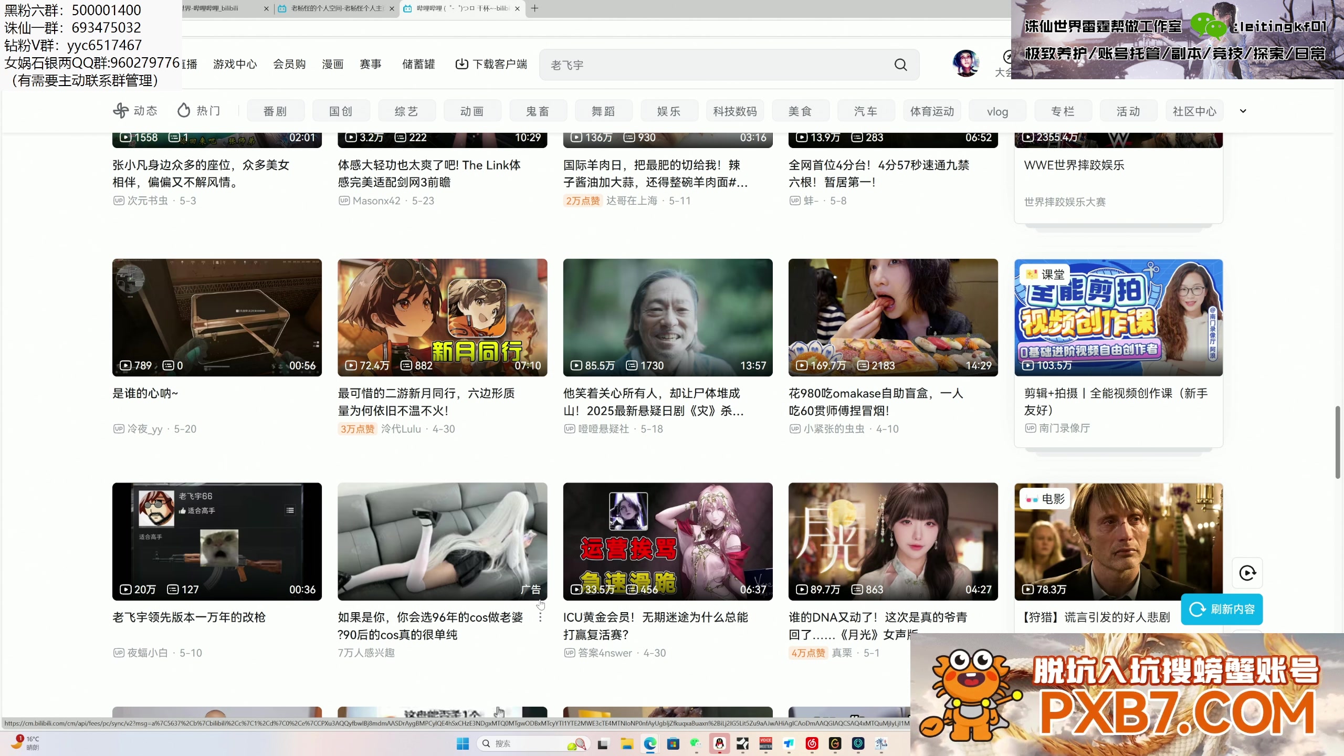Select the 番剧 category tab
The height and width of the screenshot is (756, 1344).
tap(275, 111)
